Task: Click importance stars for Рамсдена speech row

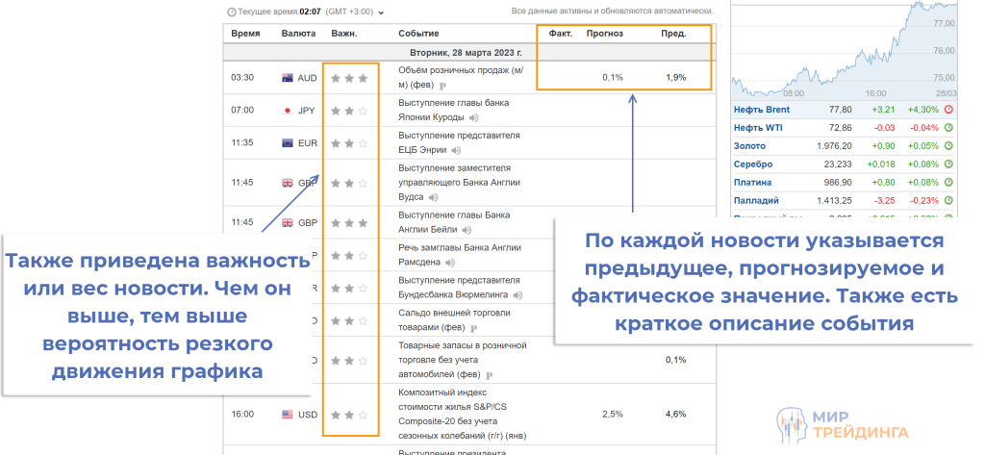Action: pos(348,255)
